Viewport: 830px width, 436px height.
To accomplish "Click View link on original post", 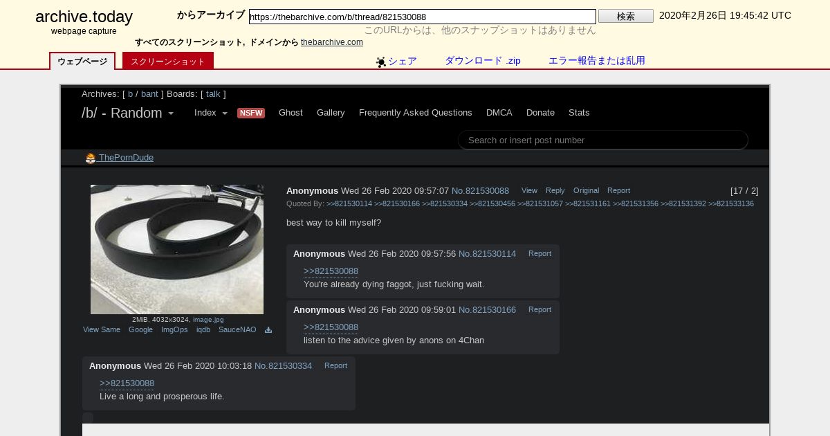I will [529, 191].
